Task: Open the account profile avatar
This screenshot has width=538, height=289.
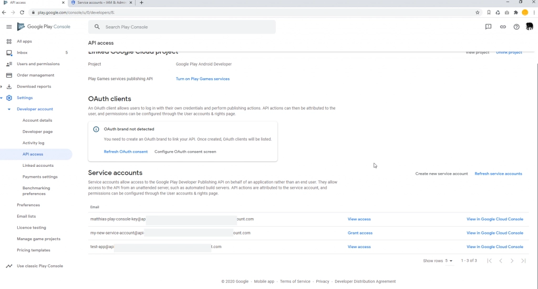Action: coord(530,26)
